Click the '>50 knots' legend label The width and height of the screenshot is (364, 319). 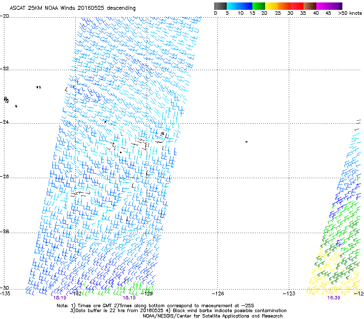coord(350,13)
